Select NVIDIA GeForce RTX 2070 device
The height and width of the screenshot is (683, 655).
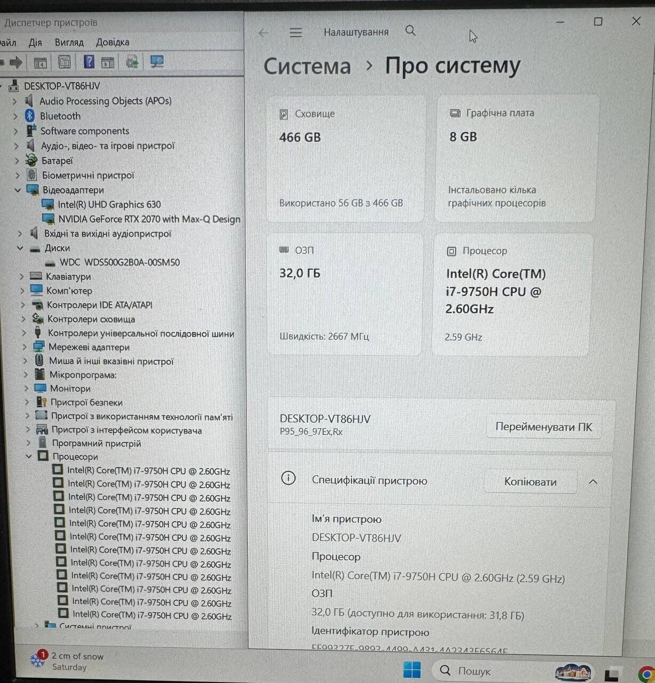pos(149,219)
